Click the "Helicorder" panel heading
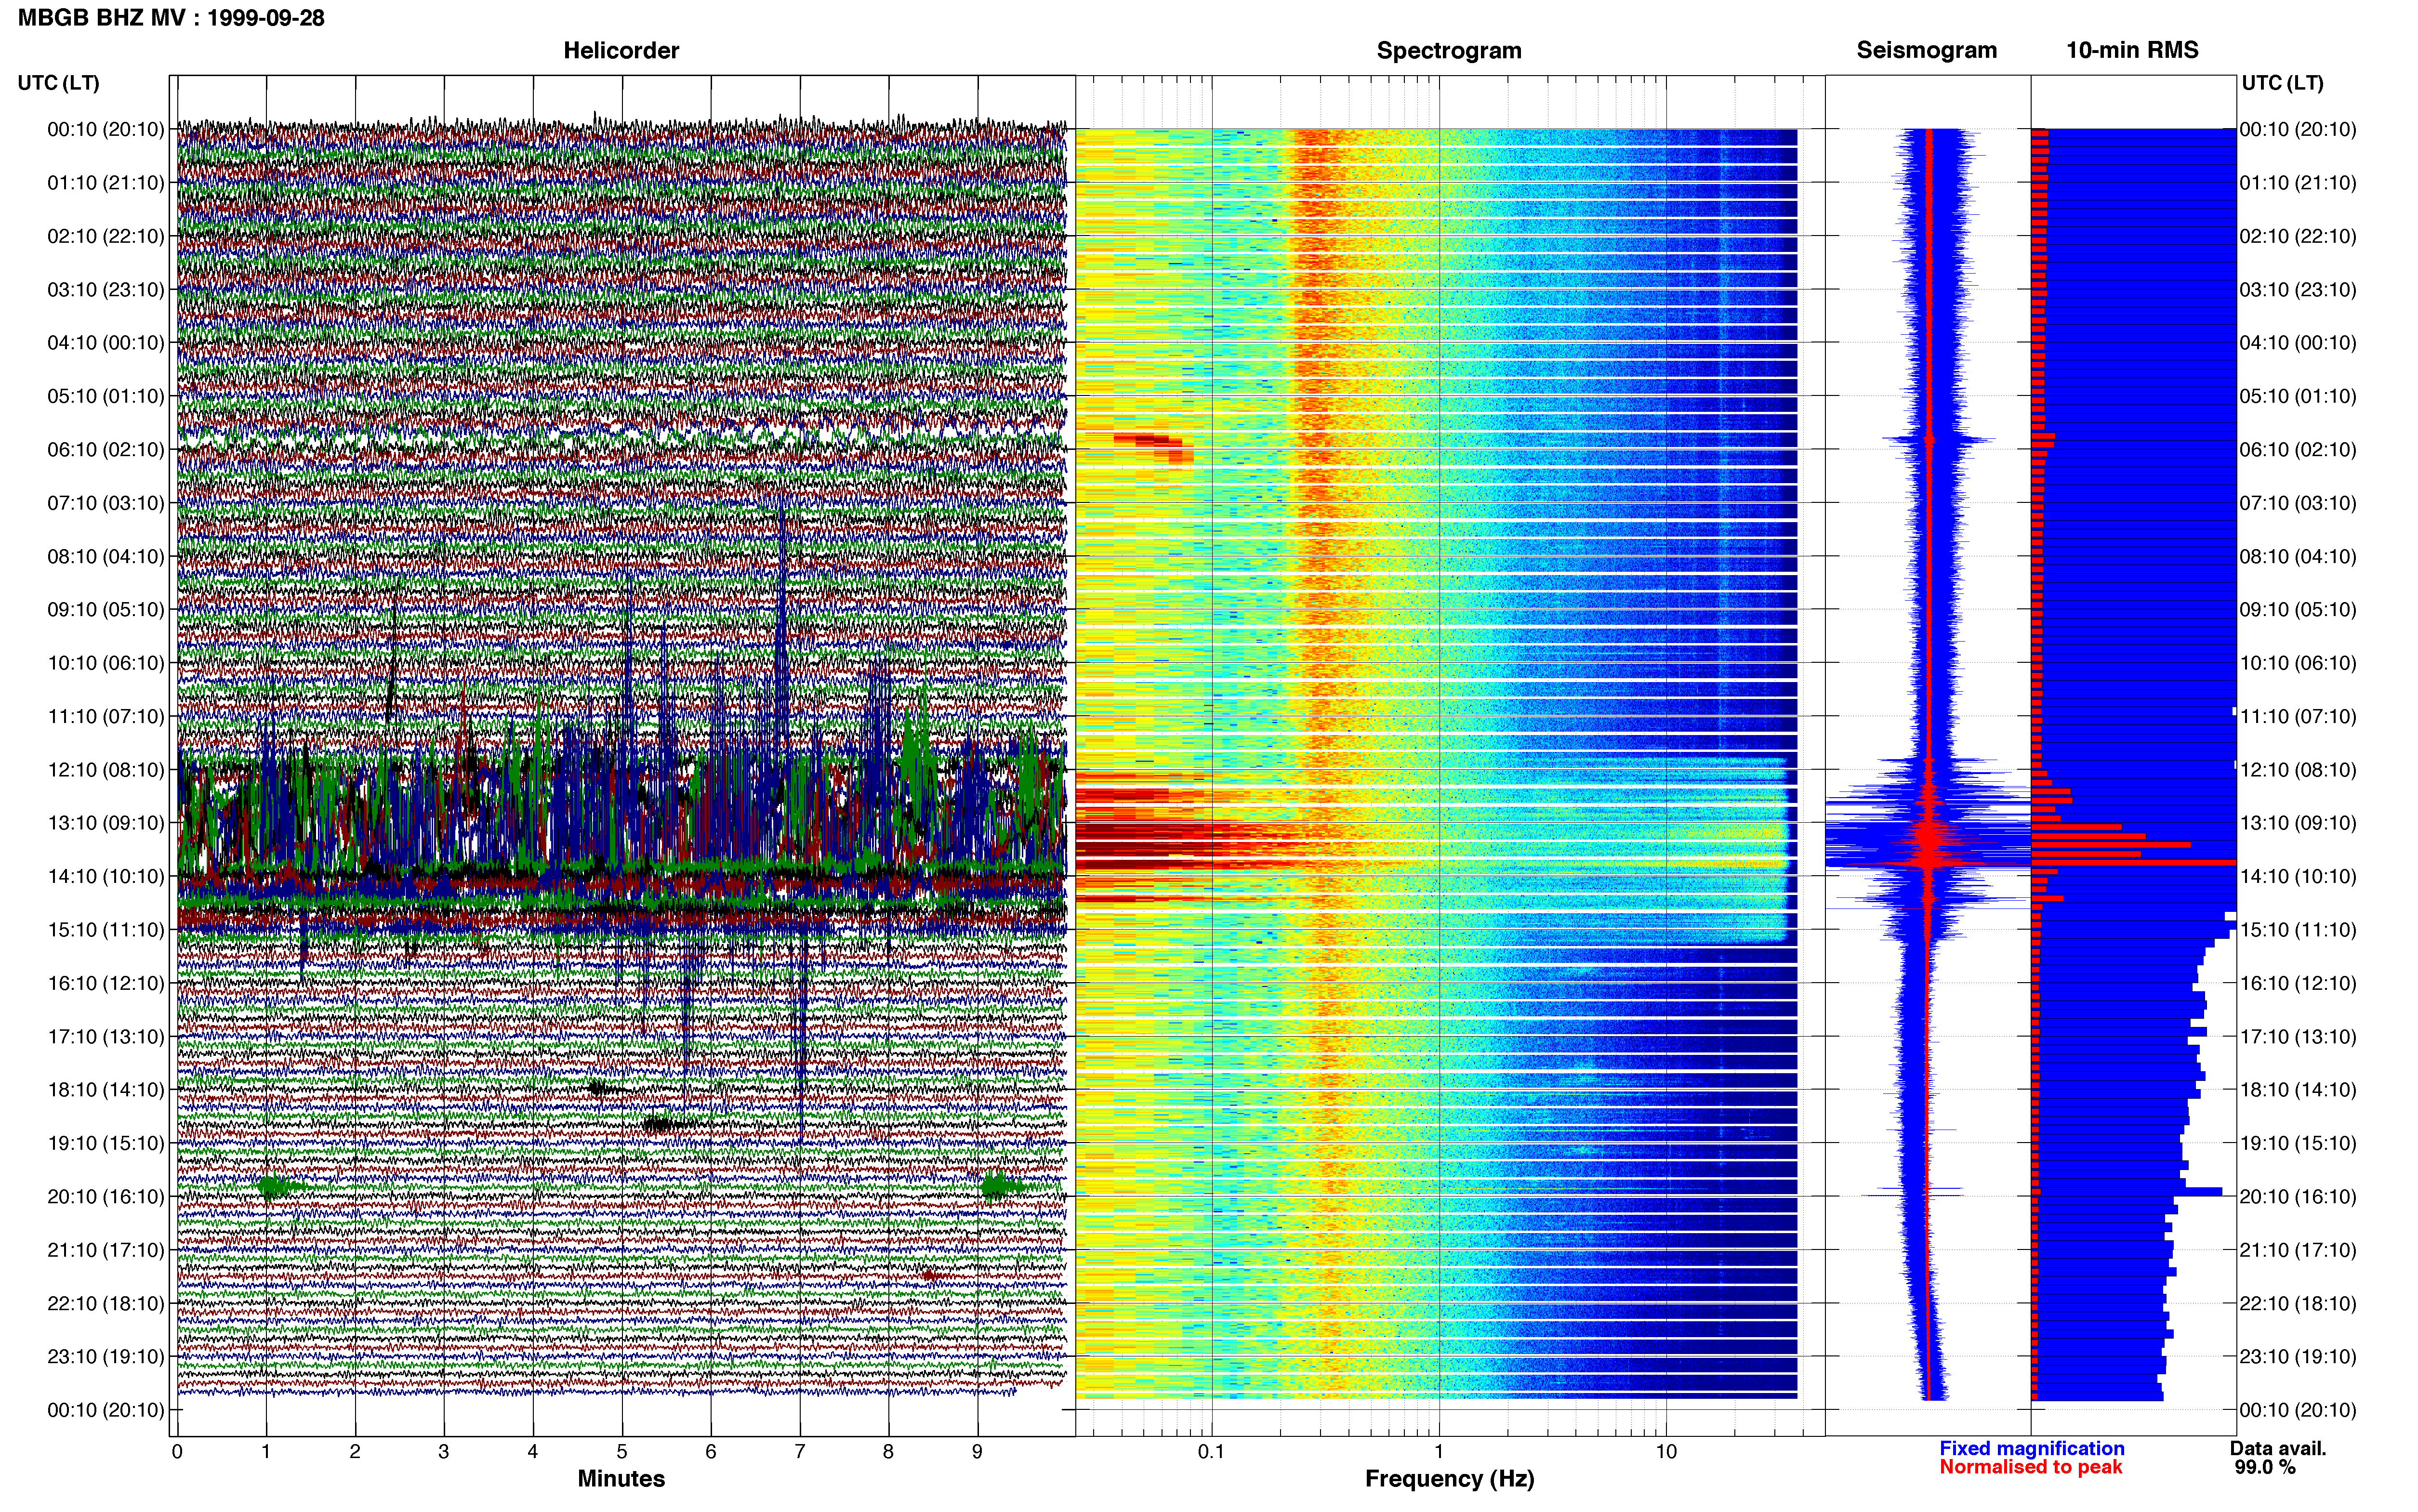Viewport: 2418px width, 1512px height. [x=621, y=51]
